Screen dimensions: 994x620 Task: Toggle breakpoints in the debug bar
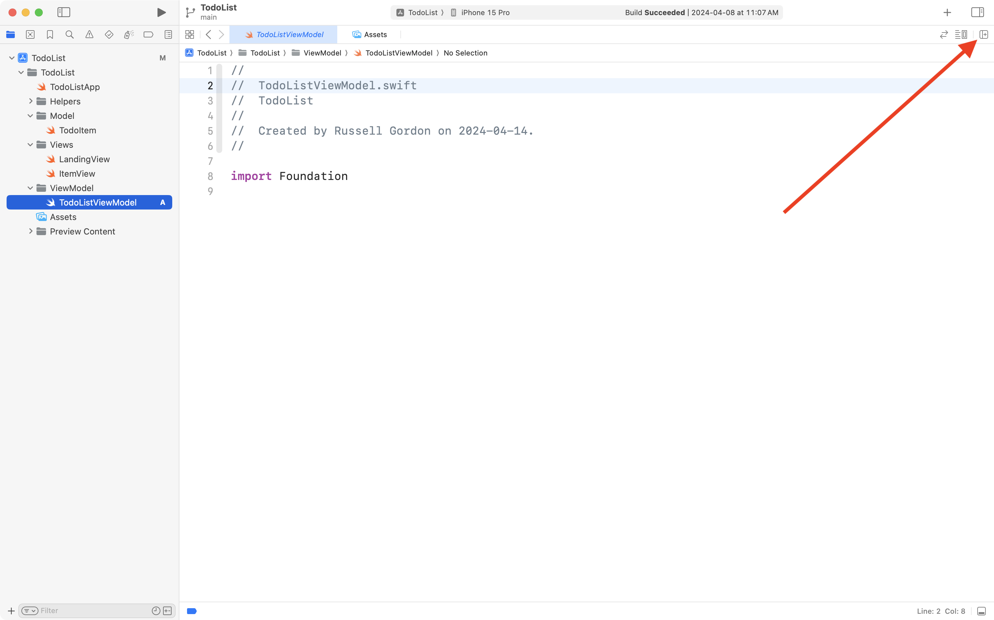[x=192, y=610]
